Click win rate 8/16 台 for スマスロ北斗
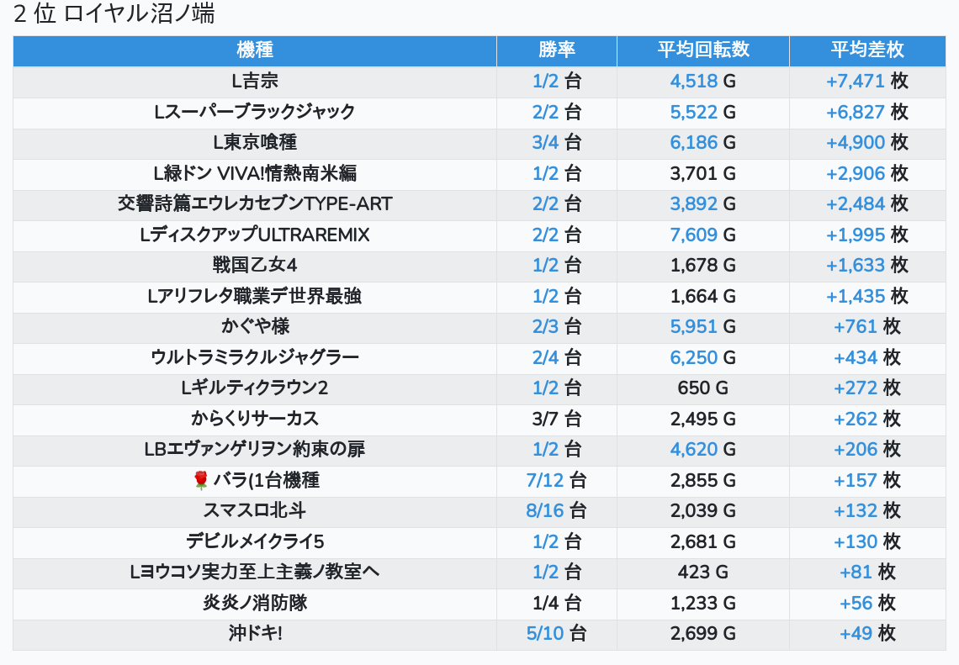The height and width of the screenshot is (665, 959). (x=557, y=510)
